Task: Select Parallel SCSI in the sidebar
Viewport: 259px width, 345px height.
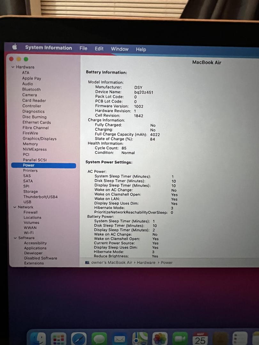Action: 35,160
